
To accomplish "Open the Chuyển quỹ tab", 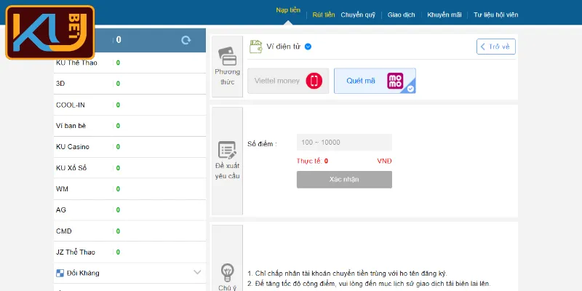I will coord(358,15).
